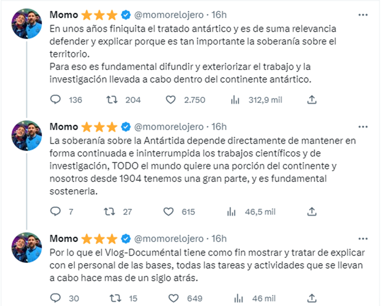Reply to the tweet with 136 comments
The height and width of the screenshot is (306, 381).
coord(56,100)
